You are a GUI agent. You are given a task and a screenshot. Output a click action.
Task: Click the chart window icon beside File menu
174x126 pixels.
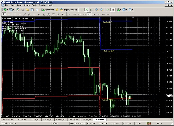coord(3,6)
